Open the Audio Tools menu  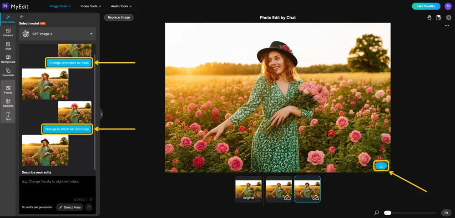coord(121,6)
